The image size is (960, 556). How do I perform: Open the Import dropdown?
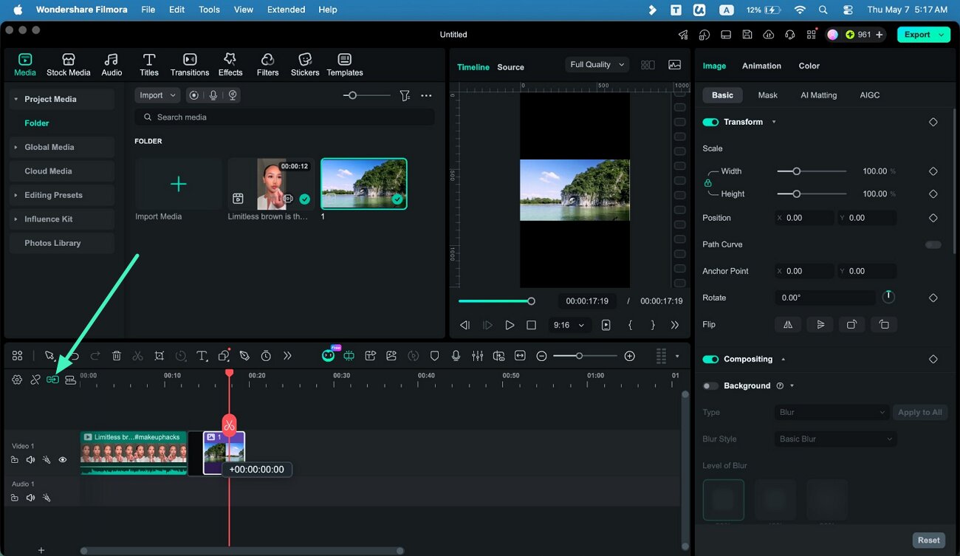(x=157, y=95)
